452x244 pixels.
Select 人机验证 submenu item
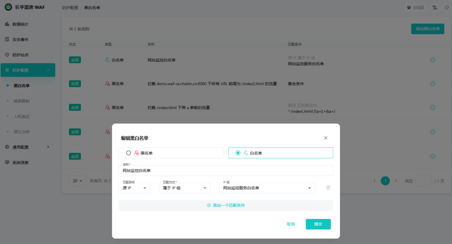22,116
